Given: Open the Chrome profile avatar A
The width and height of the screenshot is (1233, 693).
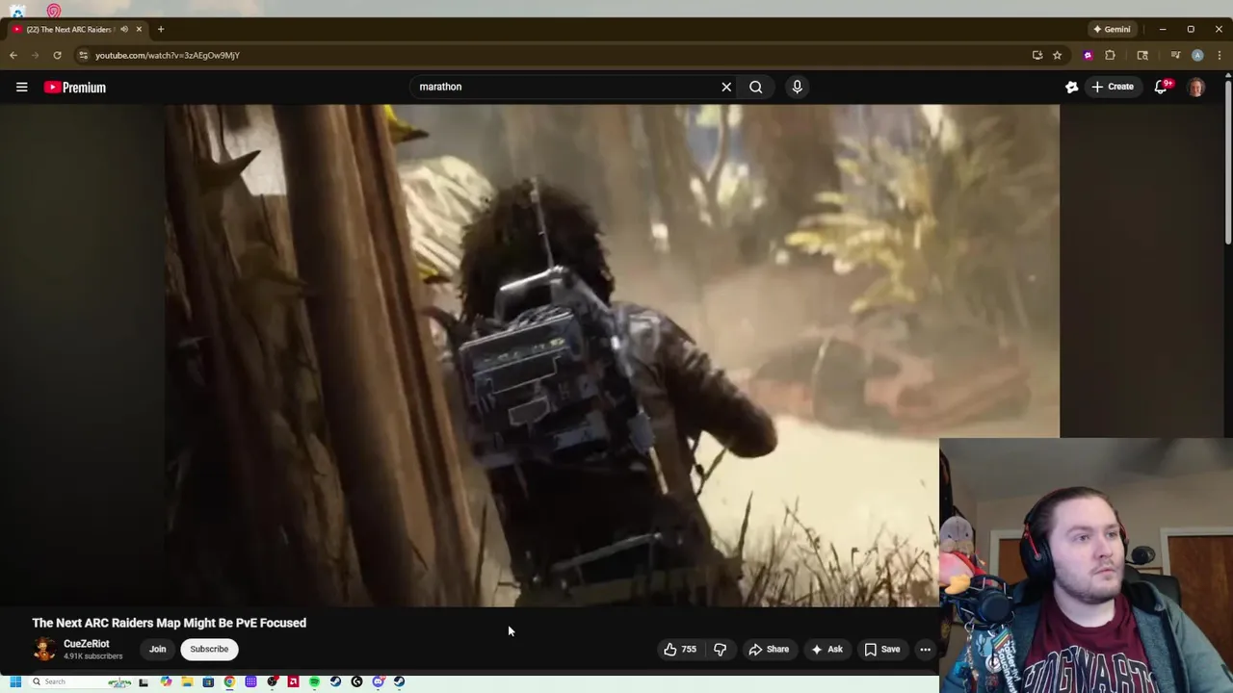Looking at the screenshot, I should 1197,55.
